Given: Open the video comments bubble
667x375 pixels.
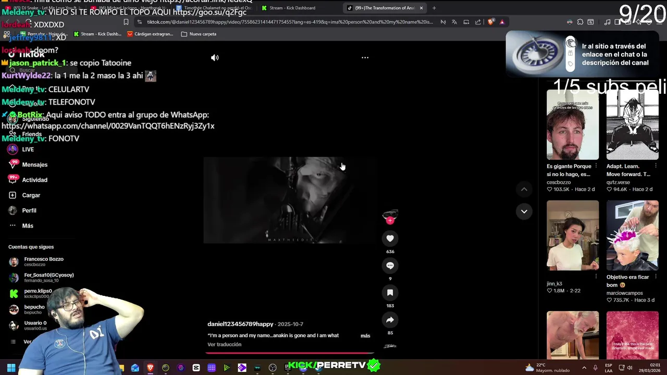Looking at the screenshot, I should tap(390, 266).
